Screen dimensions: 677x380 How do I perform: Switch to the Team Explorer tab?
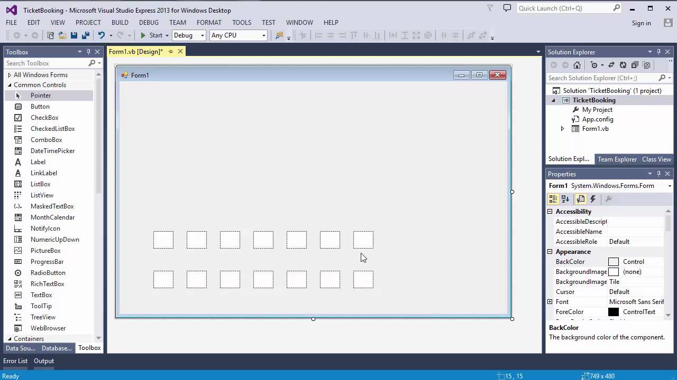pyautogui.click(x=617, y=159)
